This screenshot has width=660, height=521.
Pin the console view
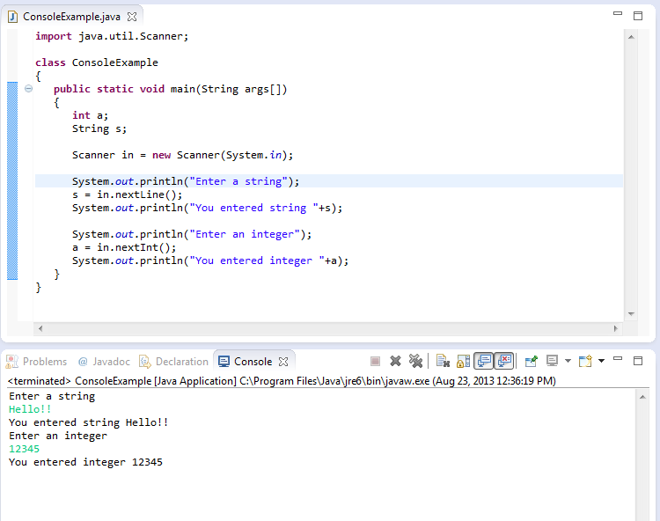pos(532,361)
